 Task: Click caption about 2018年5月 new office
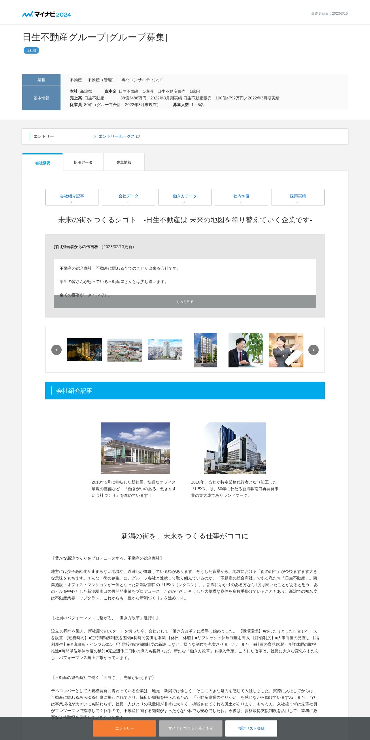[134, 489]
